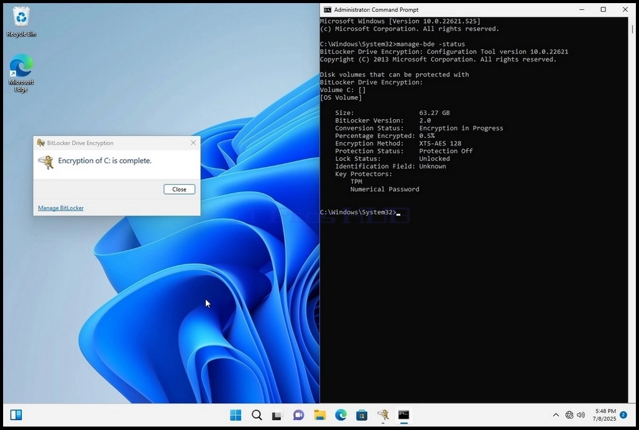
Task: Click the 'TPM' key protector line
Action: click(356, 181)
